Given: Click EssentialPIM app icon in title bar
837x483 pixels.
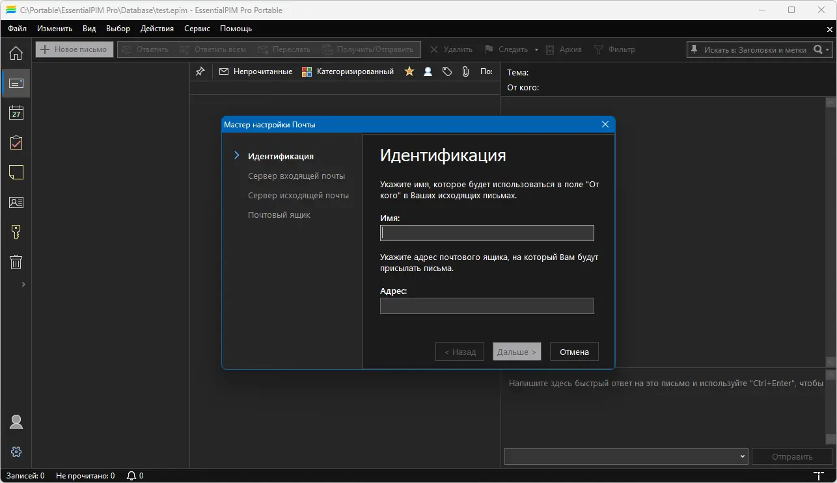Looking at the screenshot, I should click(x=10, y=10).
